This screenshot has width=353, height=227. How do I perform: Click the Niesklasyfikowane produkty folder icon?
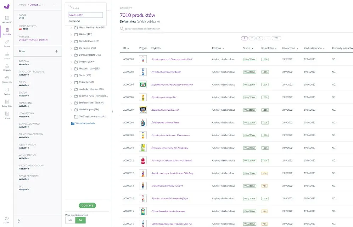pyautogui.click(x=76, y=117)
